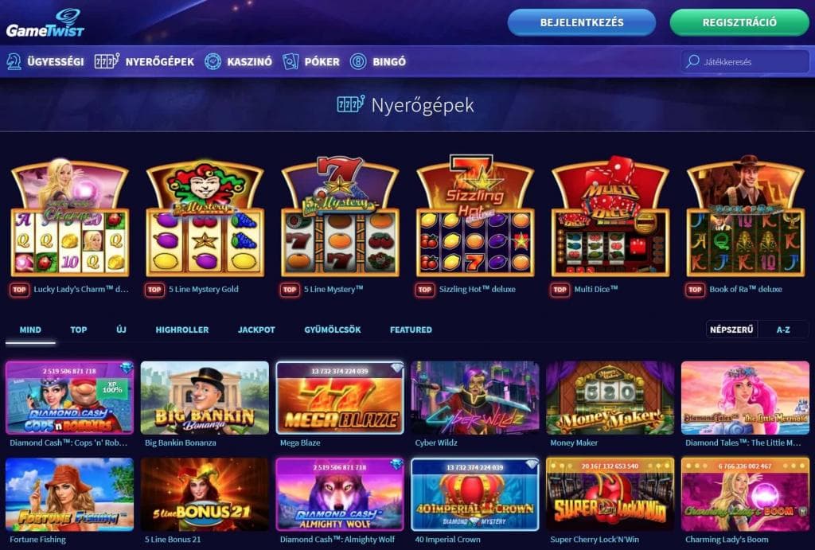Open the Cyber Wildz game thumbnail

coord(475,398)
